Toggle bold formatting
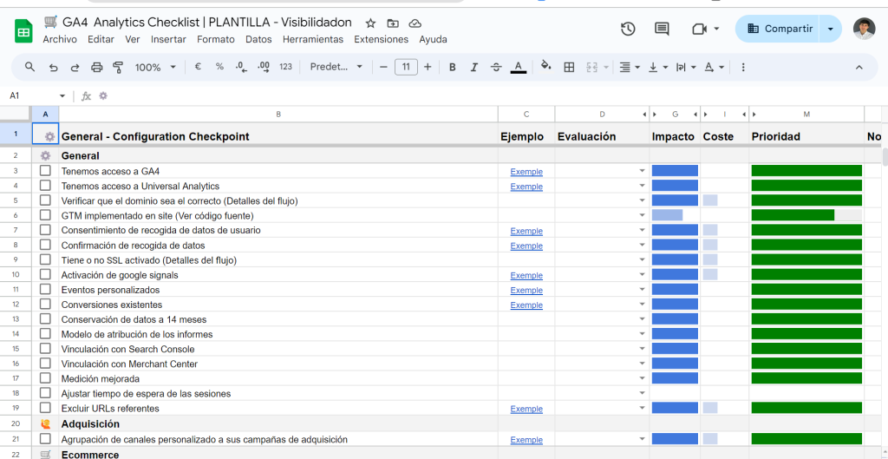 pos(452,67)
